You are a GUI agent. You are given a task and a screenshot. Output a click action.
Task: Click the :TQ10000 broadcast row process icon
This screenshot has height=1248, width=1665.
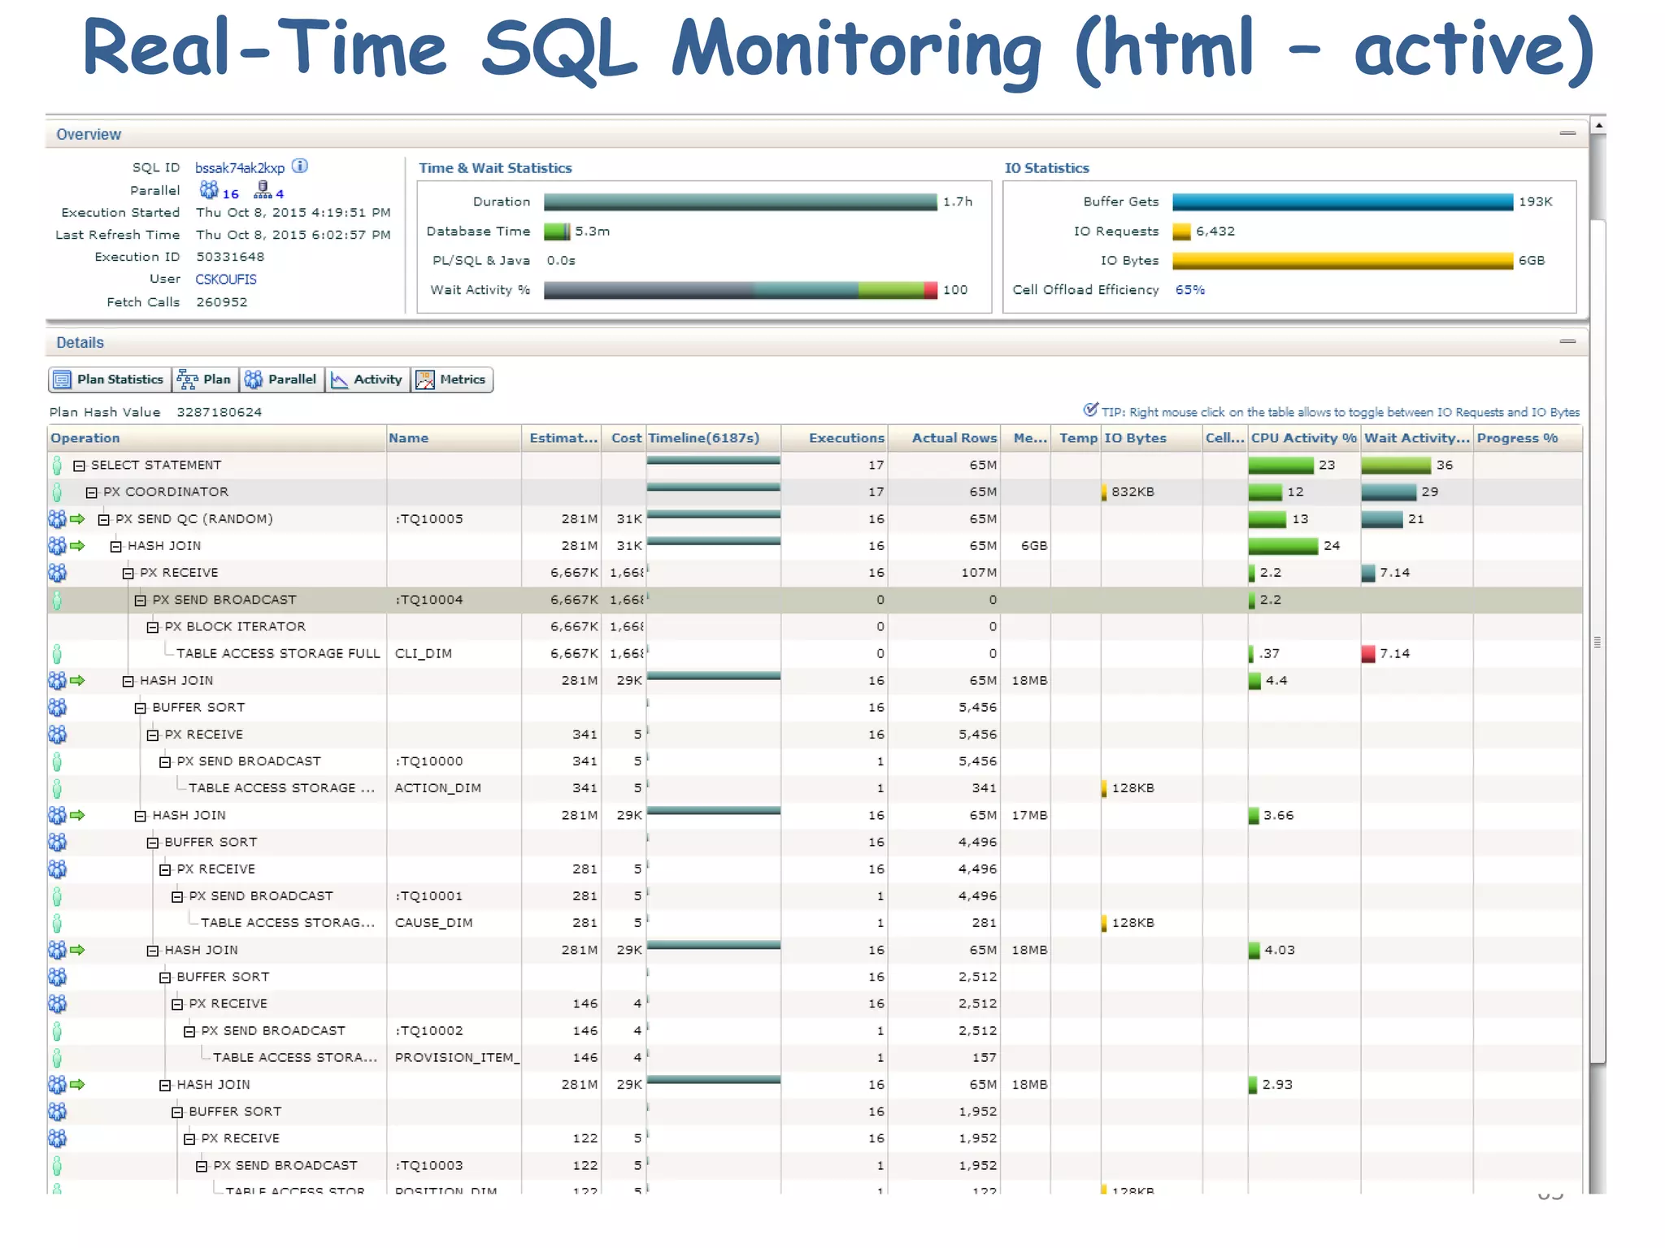coord(57,761)
